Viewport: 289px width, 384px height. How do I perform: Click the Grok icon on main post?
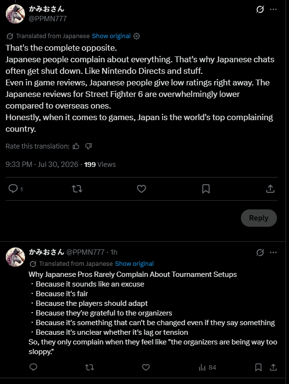(260, 9)
